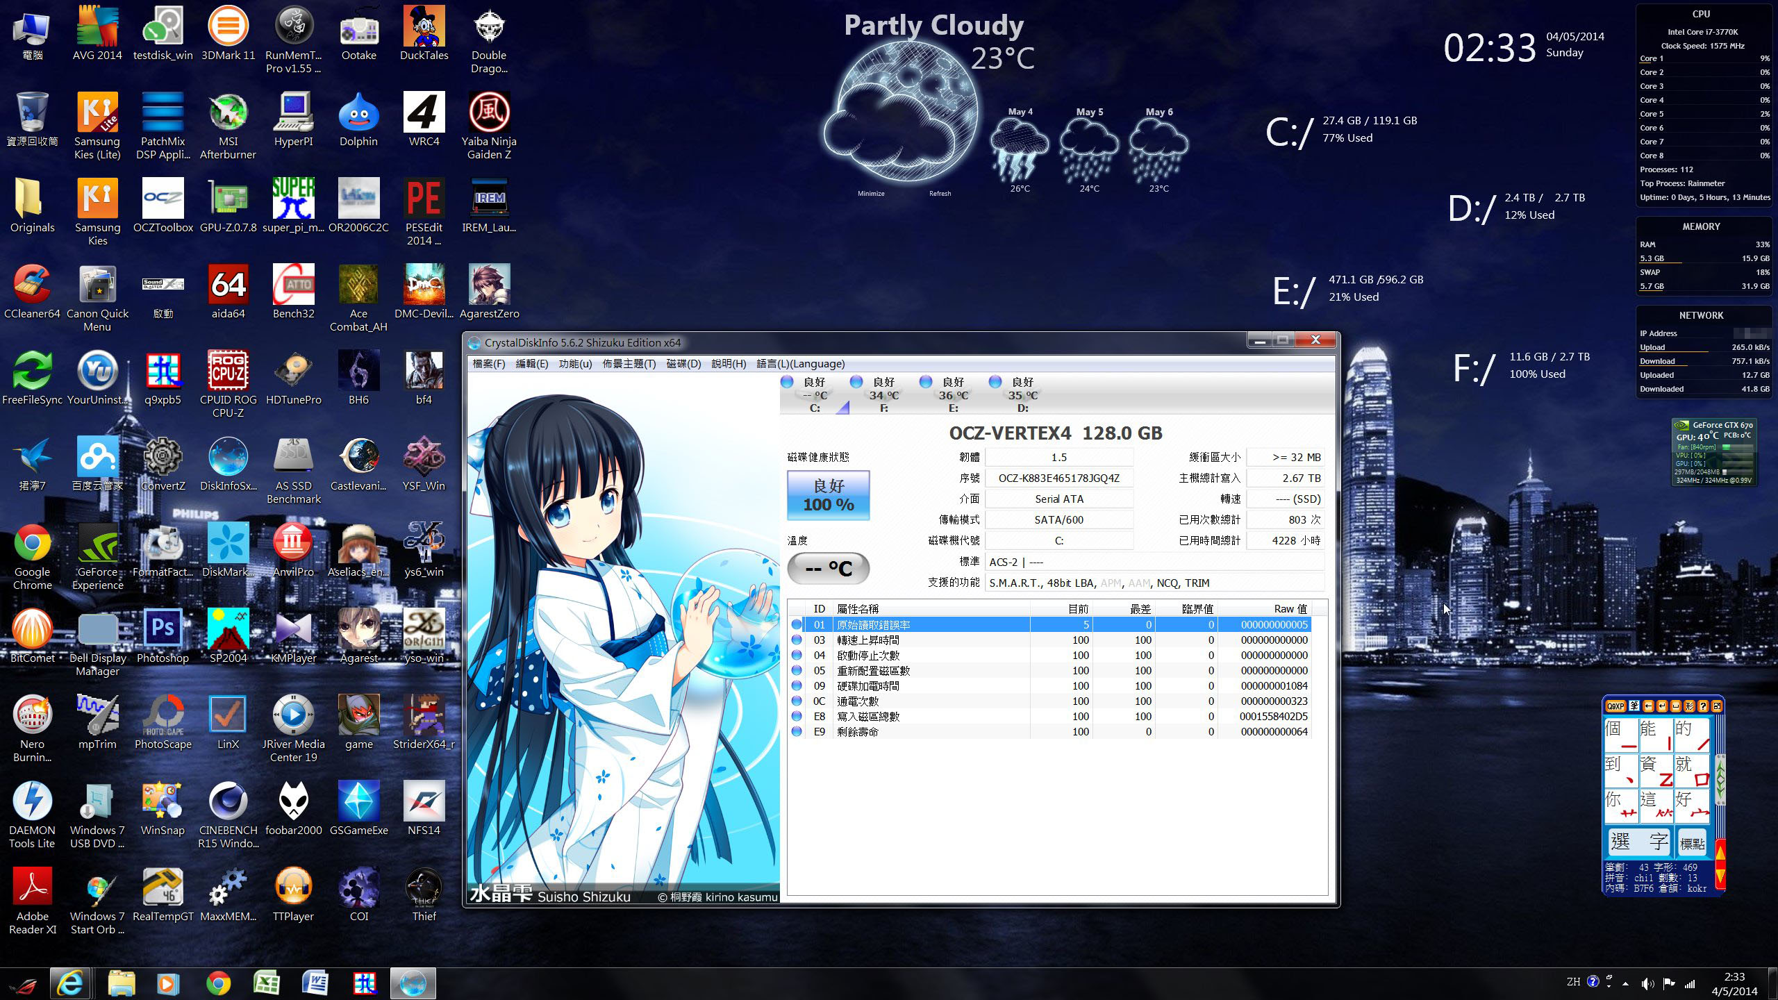Open Adobe Reader XI icon
Viewport: 1778px width, 1000px height.
tap(32, 901)
